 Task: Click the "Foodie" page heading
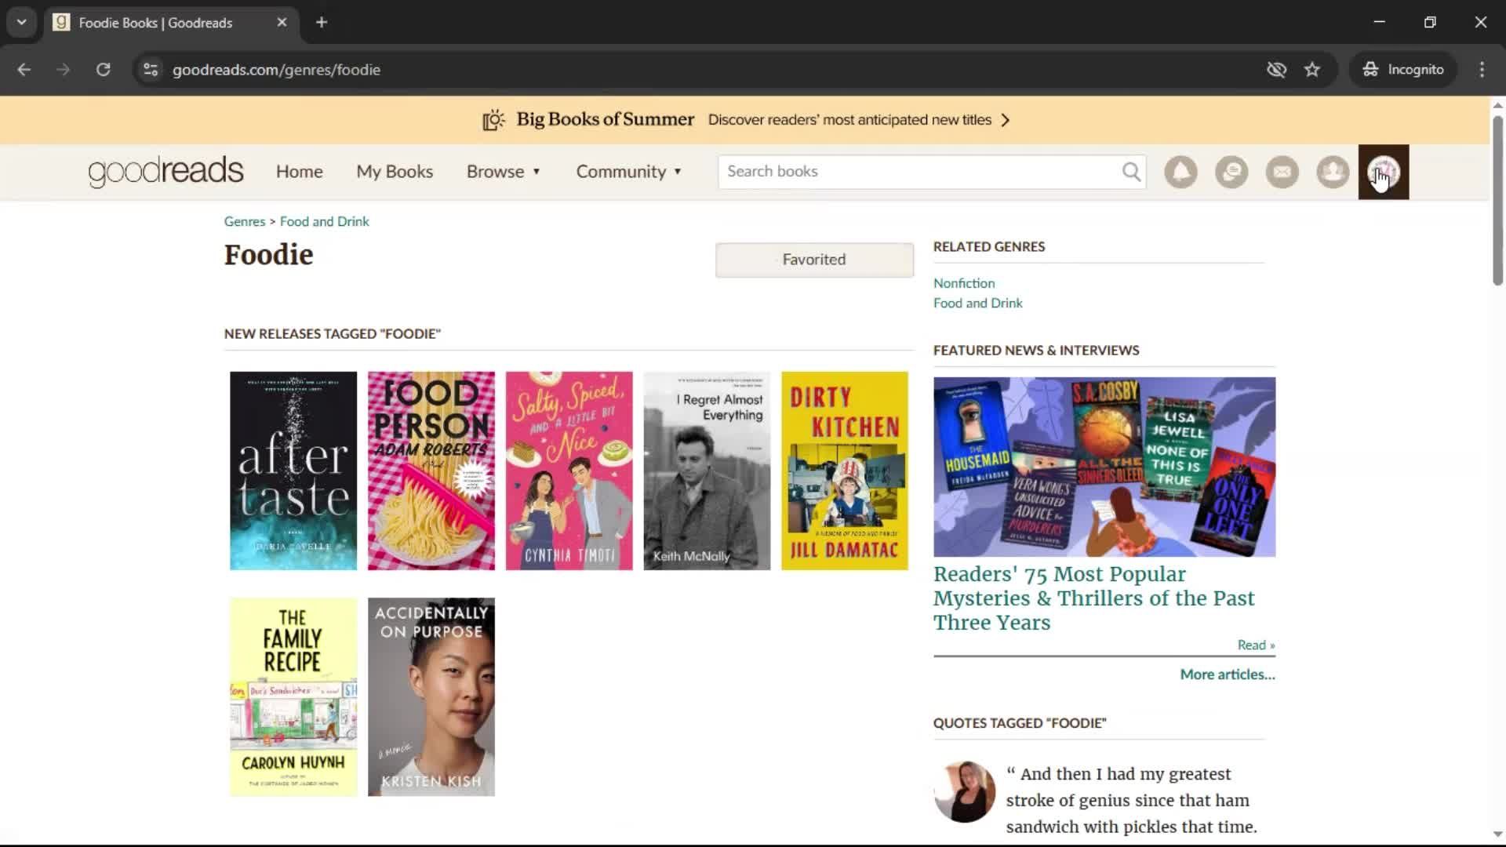point(268,255)
